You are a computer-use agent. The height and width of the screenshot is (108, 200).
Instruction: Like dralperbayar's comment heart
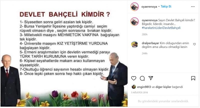point(194,44)
